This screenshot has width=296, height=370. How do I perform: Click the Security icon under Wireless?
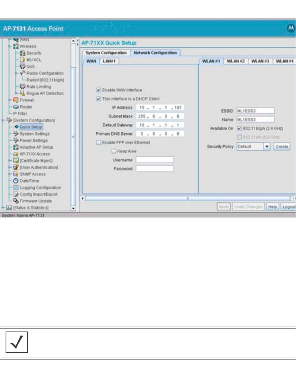click(23, 53)
